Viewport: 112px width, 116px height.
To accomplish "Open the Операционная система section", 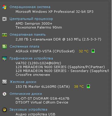I will [x=30, y=7].
